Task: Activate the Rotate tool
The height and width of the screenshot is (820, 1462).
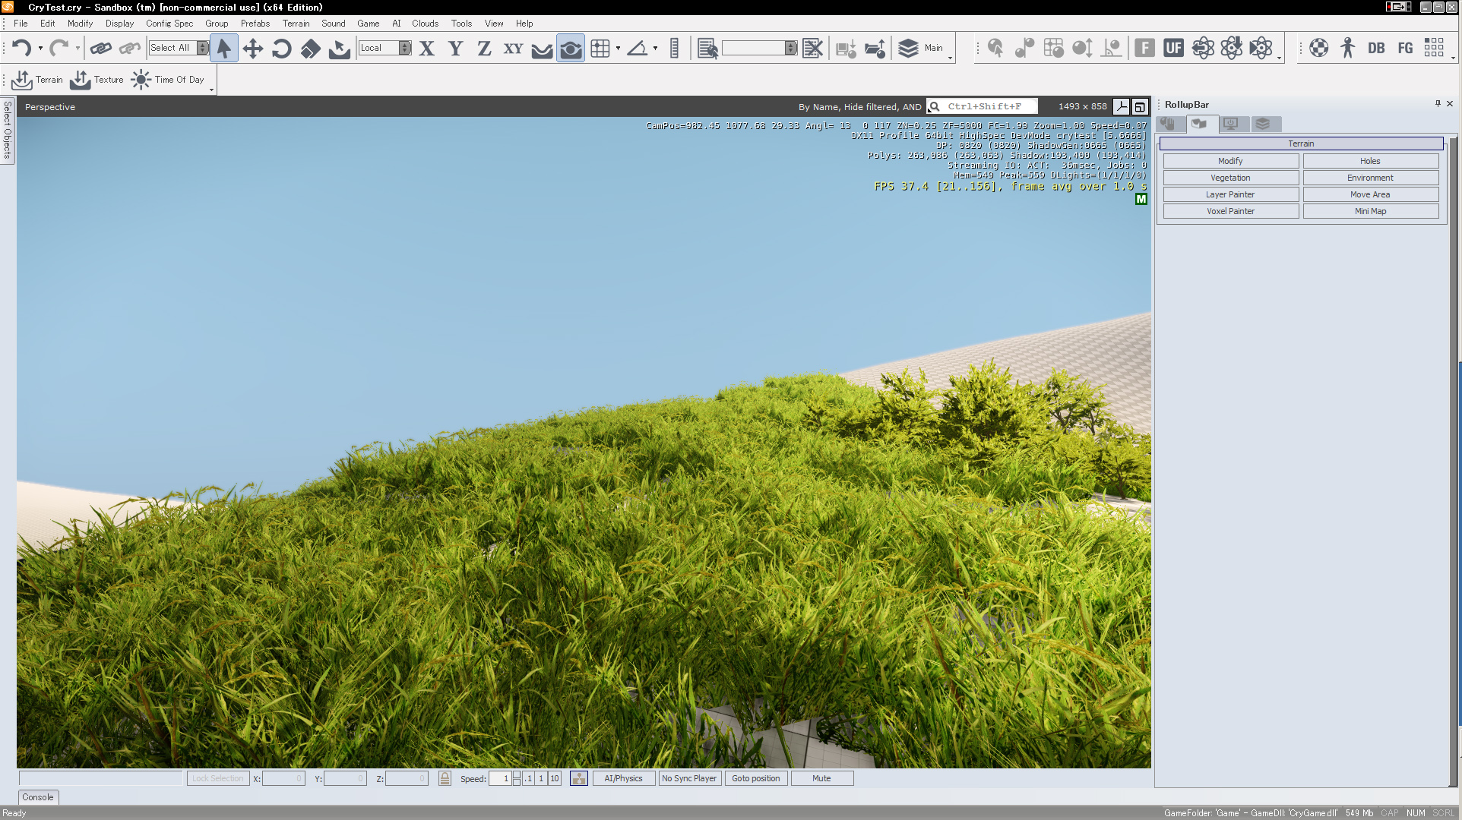Action: click(281, 49)
